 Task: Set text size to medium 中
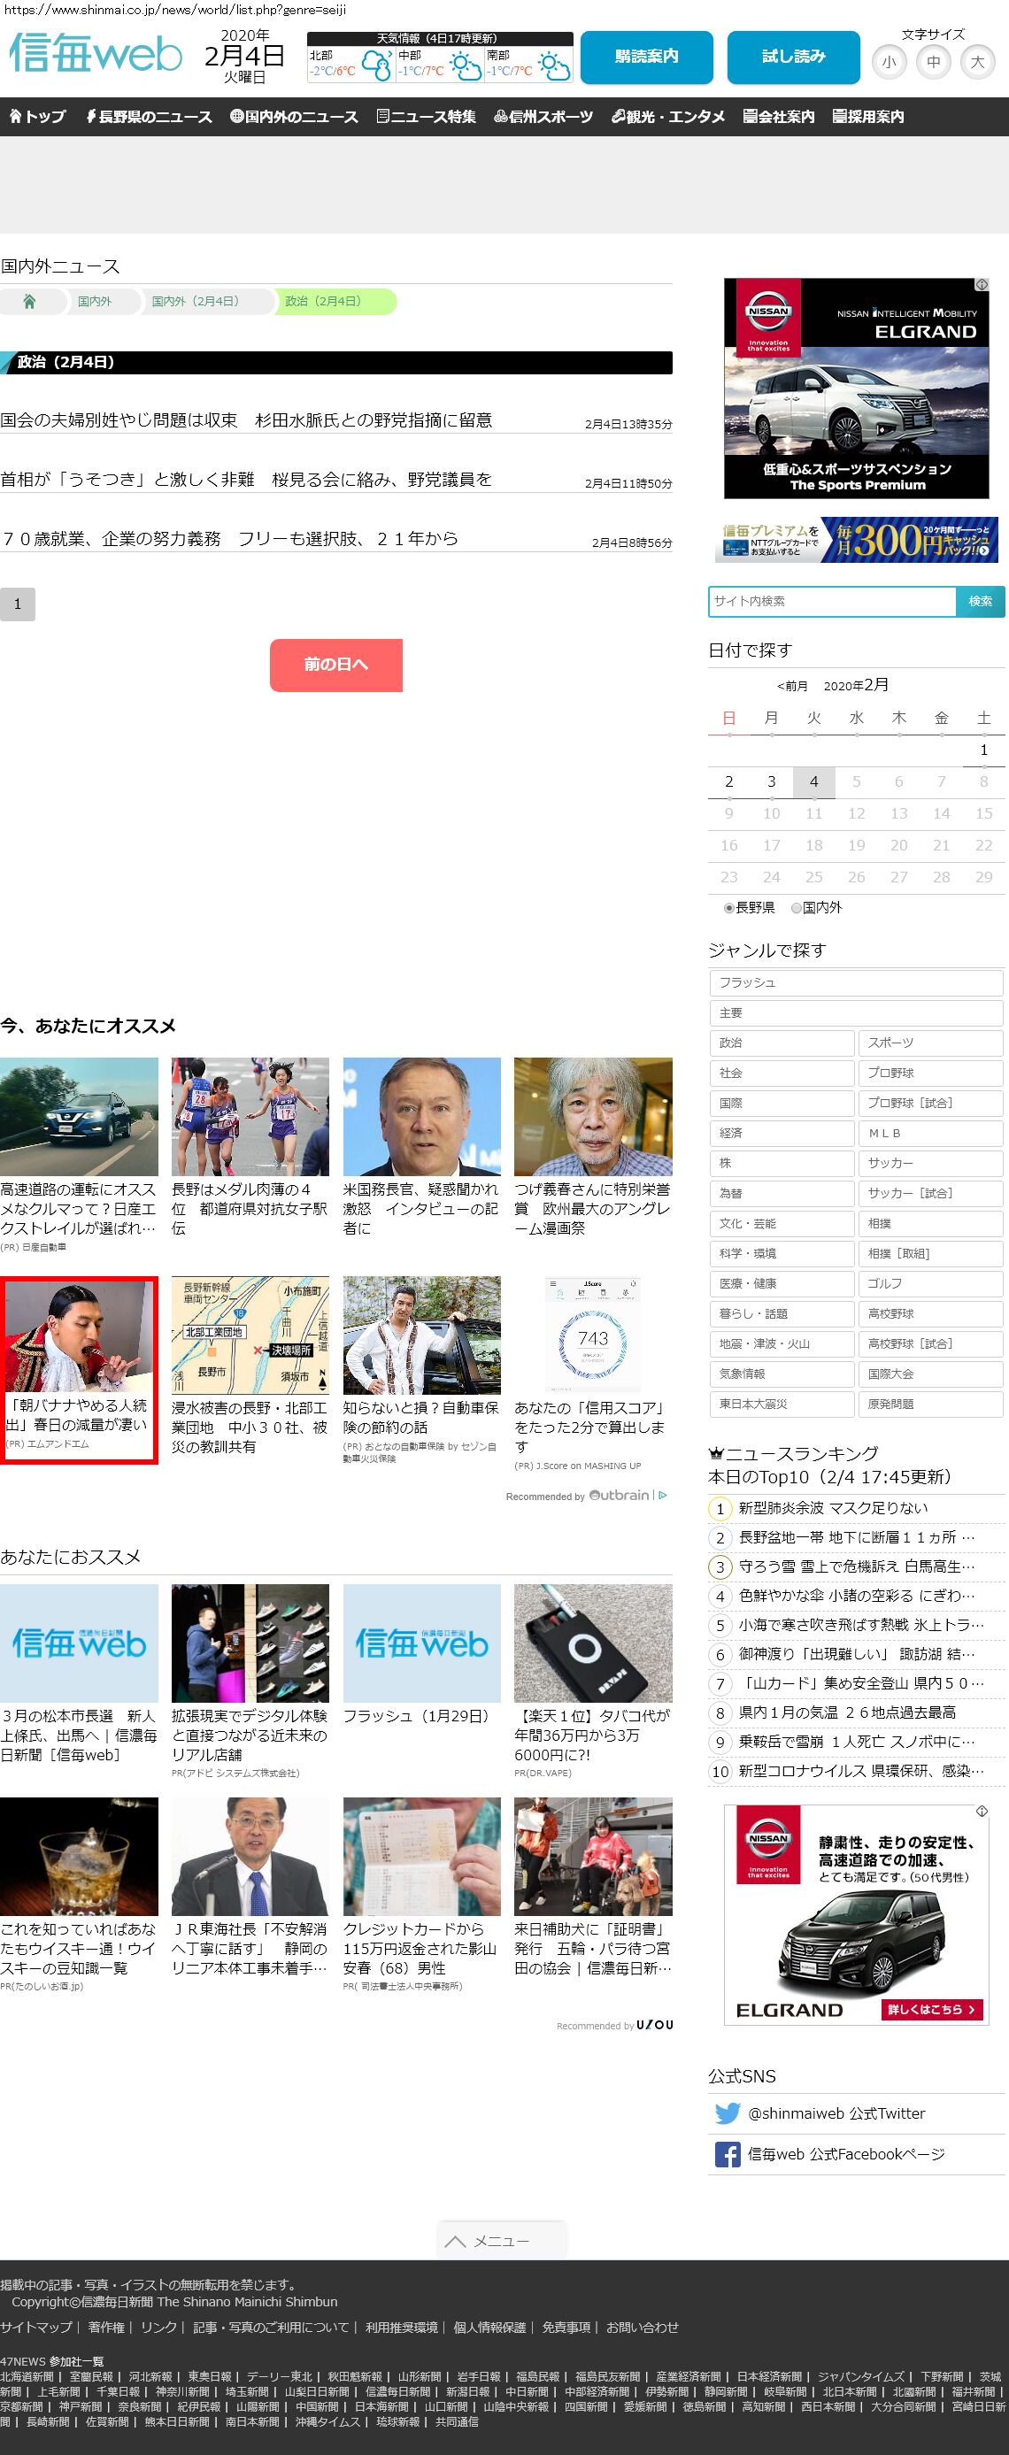pyautogui.click(x=933, y=63)
